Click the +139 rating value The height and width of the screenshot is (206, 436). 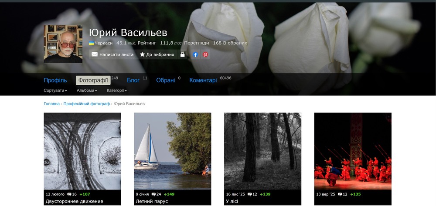pyautogui.click(x=265, y=194)
